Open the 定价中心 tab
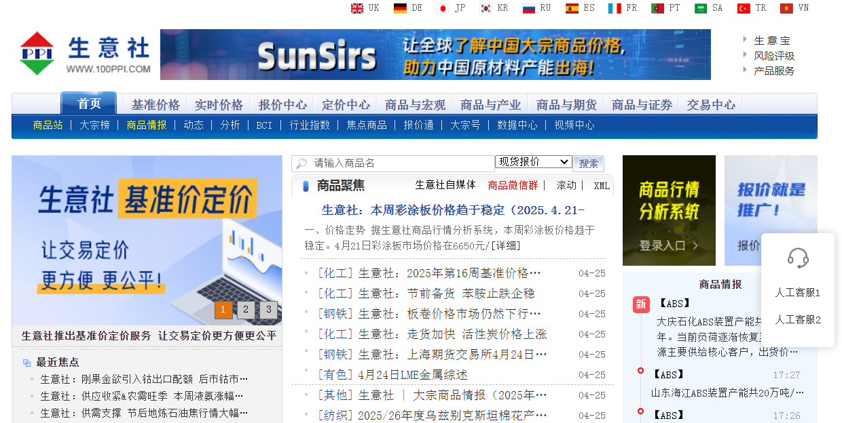Image resolution: width=842 pixels, height=423 pixels. pos(346,105)
